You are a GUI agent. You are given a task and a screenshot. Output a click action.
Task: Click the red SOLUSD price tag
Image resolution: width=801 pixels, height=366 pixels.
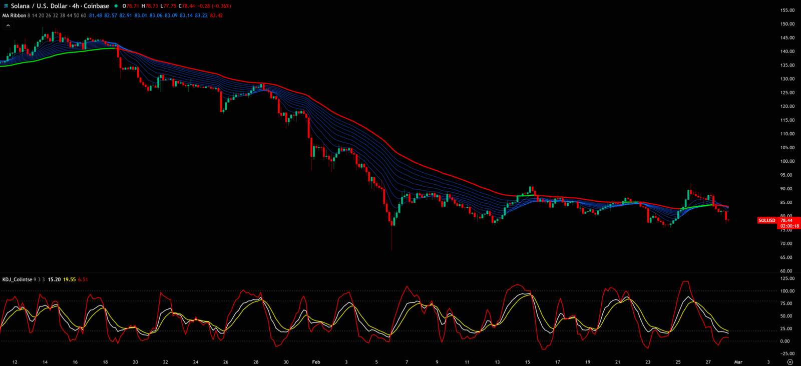pos(766,220)
